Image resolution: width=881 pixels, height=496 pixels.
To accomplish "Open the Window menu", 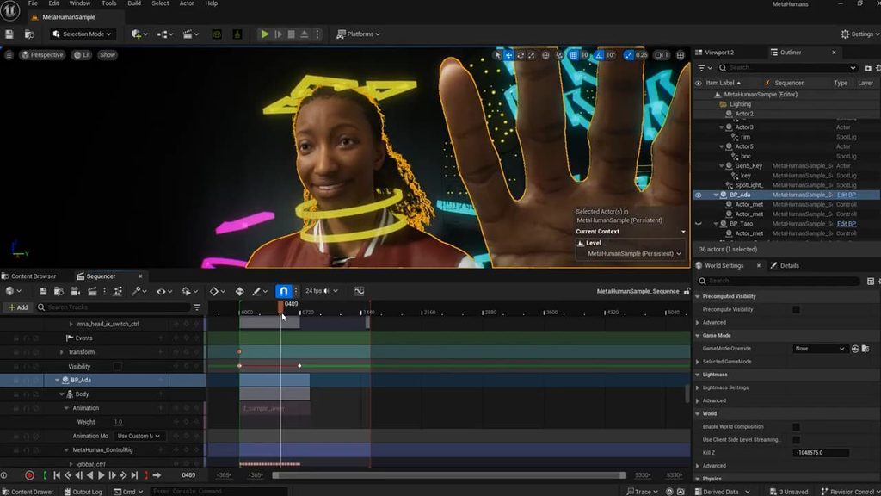I will coord(80,3).
